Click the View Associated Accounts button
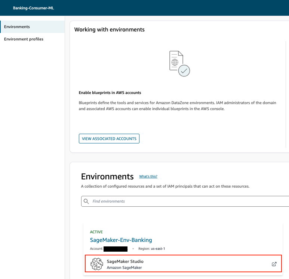The height and width of the screenshot is (279, 289). pyautogui.click(x=109, y=139)
